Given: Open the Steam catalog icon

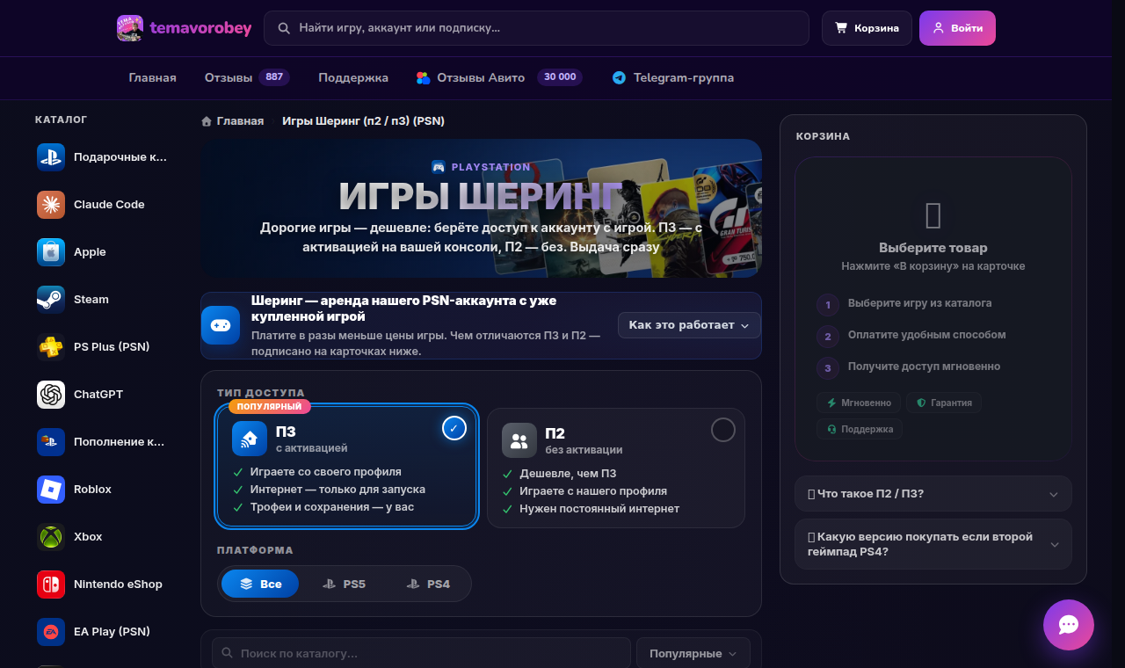Looking at the screenshot, I should pos(51,300).
